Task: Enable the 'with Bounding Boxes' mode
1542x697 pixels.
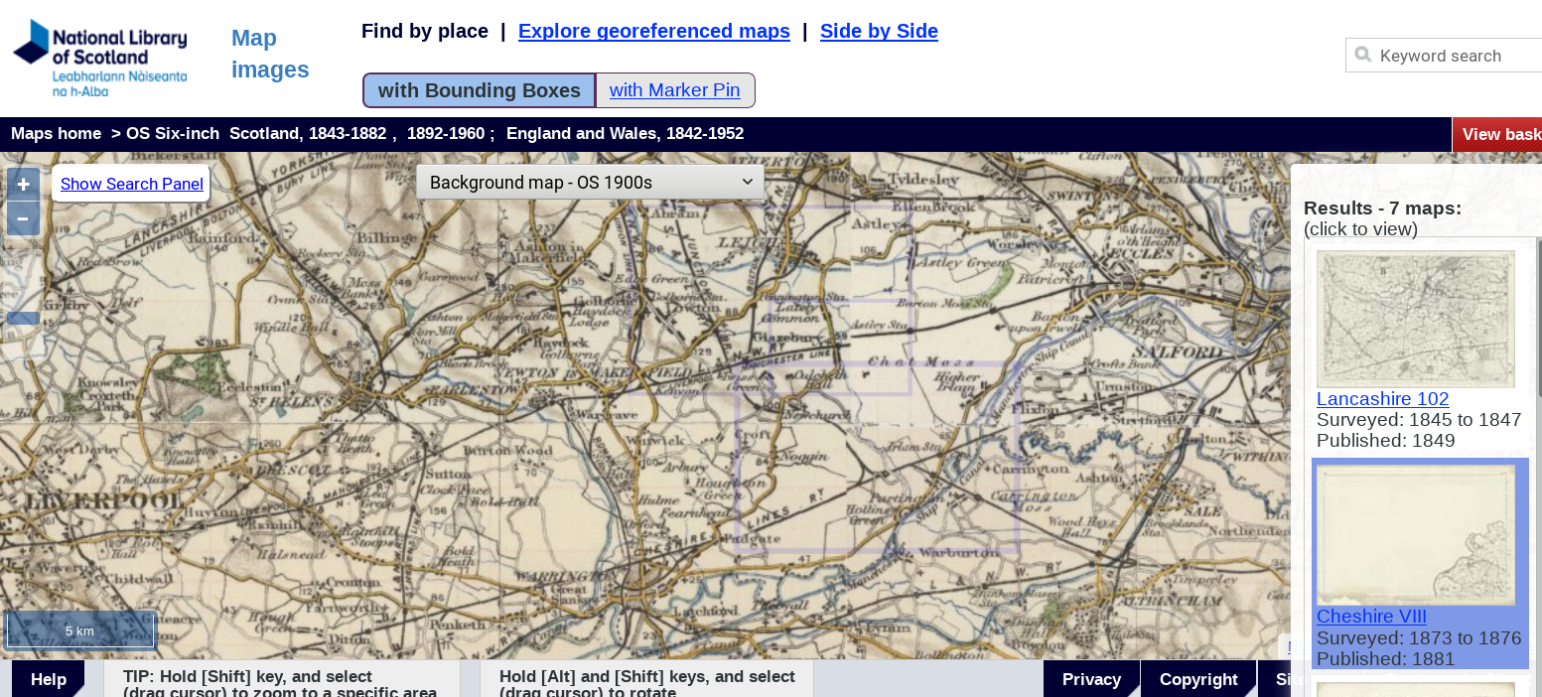Action: pyautogui.click(x=479, y=90)
